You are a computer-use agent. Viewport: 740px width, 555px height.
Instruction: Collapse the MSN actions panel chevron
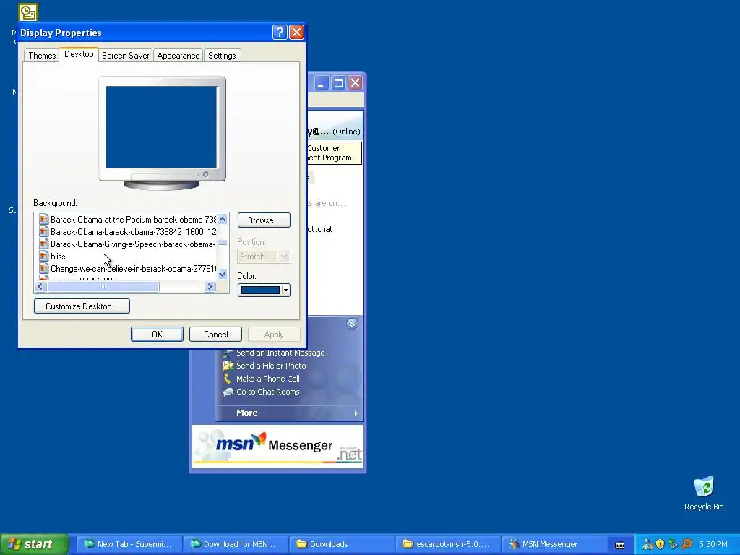click(352, 324)
